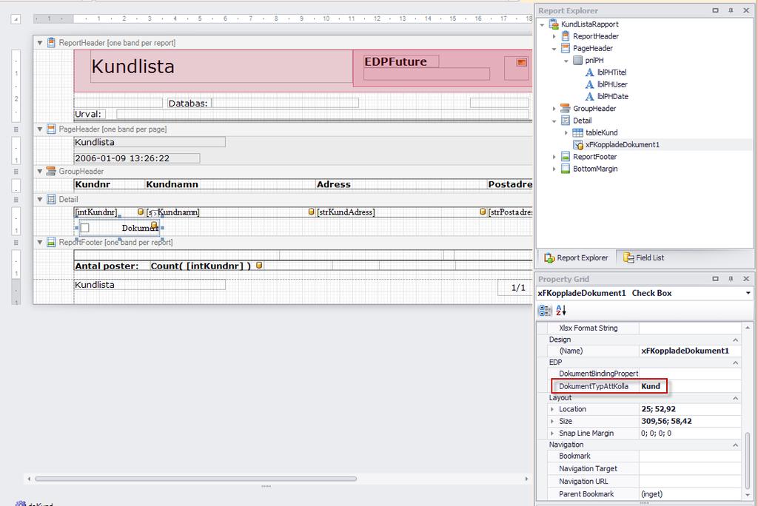Image resolution: width=758 pixels, height=506 pixels.
Task: Click the label icon beside lblPHUser
Action: coord(589,84)
